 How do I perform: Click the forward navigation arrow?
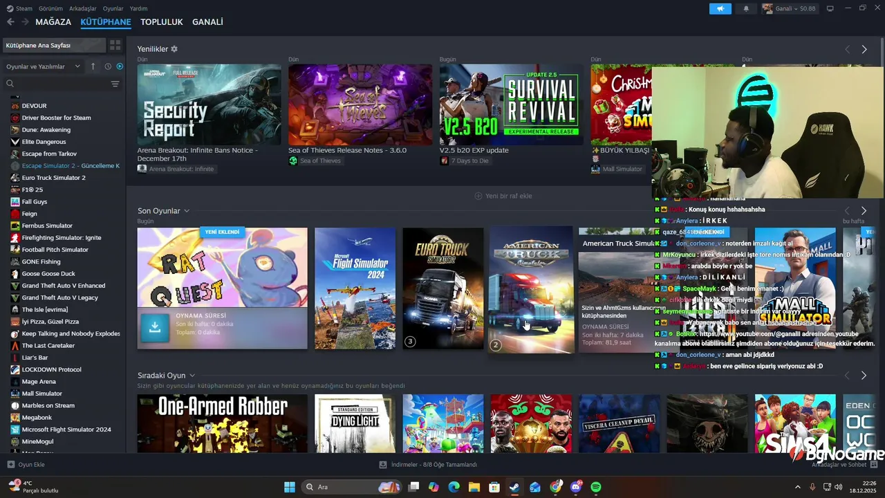[x=25, y=22]
